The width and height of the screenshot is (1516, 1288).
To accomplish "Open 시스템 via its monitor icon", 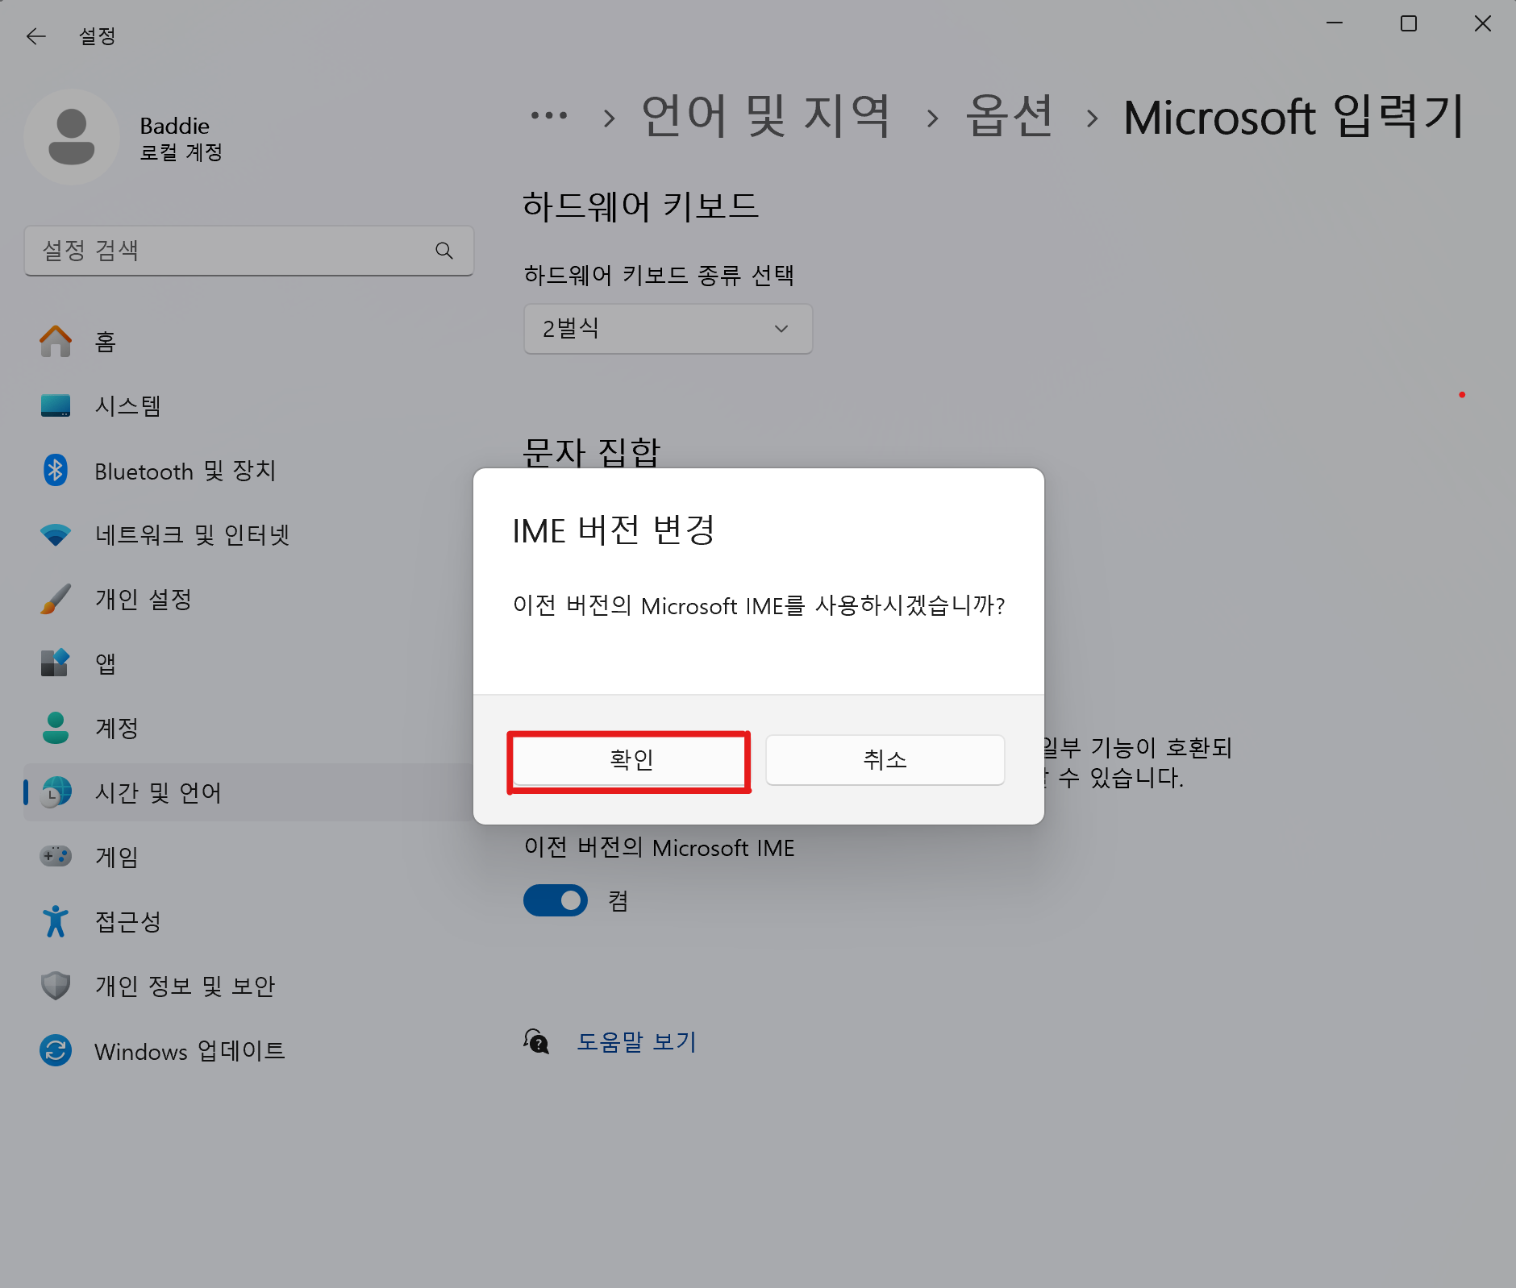I will click(56, 405).
